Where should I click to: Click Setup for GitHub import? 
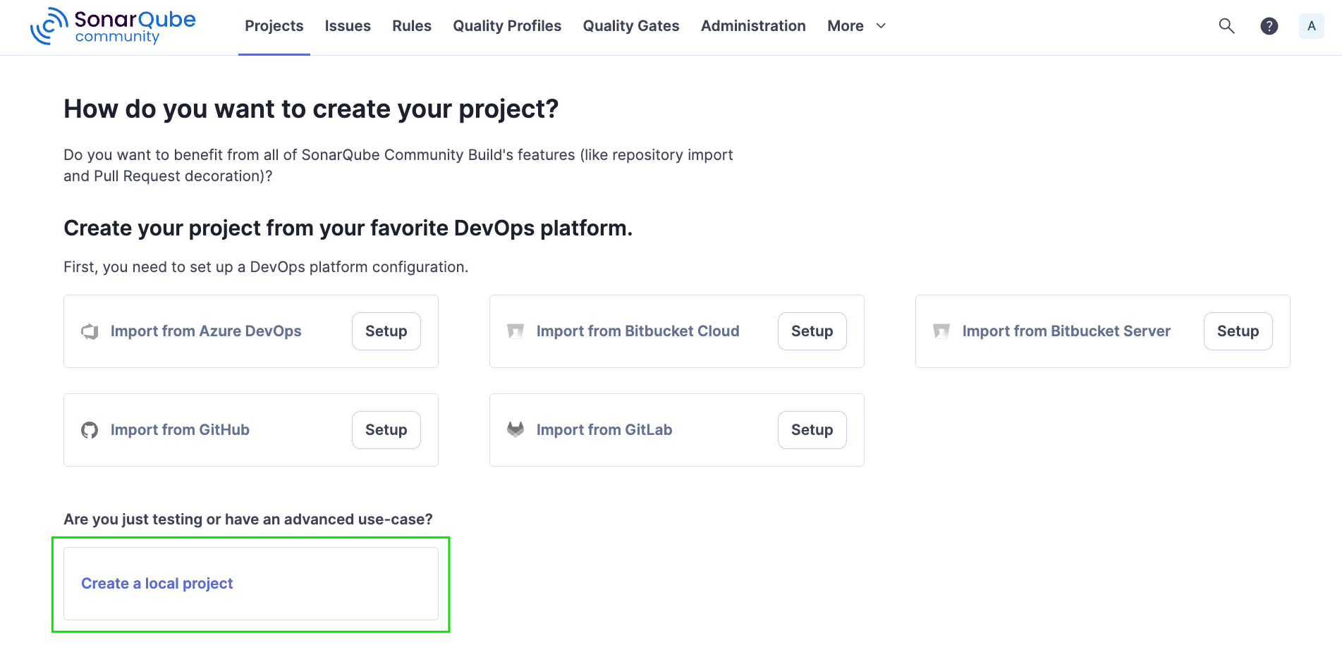pyautogui.click(x=386, y=430)
